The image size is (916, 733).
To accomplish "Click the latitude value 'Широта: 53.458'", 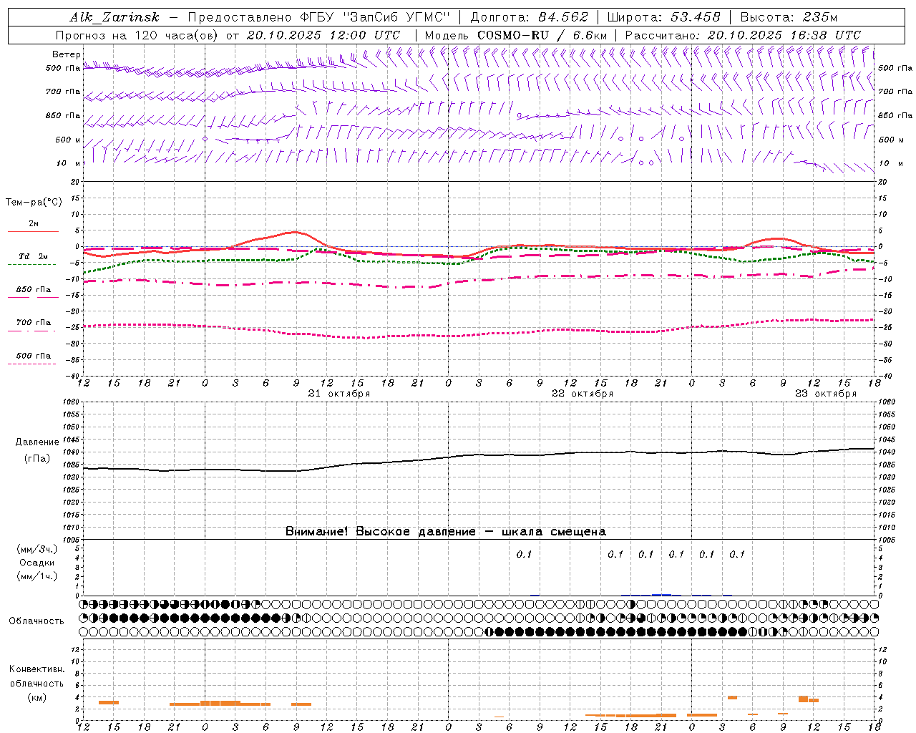I will 663,17.
